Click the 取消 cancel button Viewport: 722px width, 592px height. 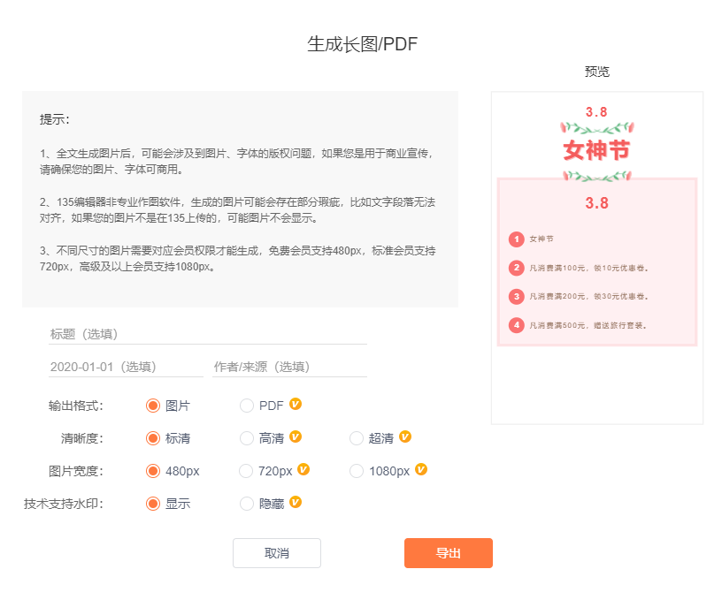pos(277,553)
